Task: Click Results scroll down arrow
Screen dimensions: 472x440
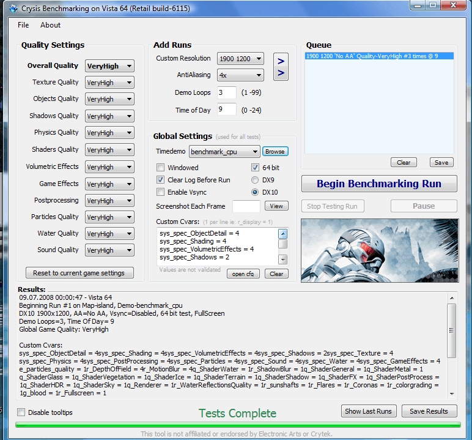Action: point(452,393)
